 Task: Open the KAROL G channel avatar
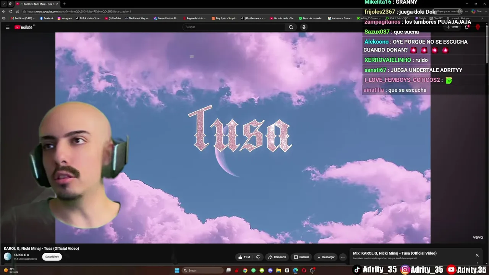8,257
